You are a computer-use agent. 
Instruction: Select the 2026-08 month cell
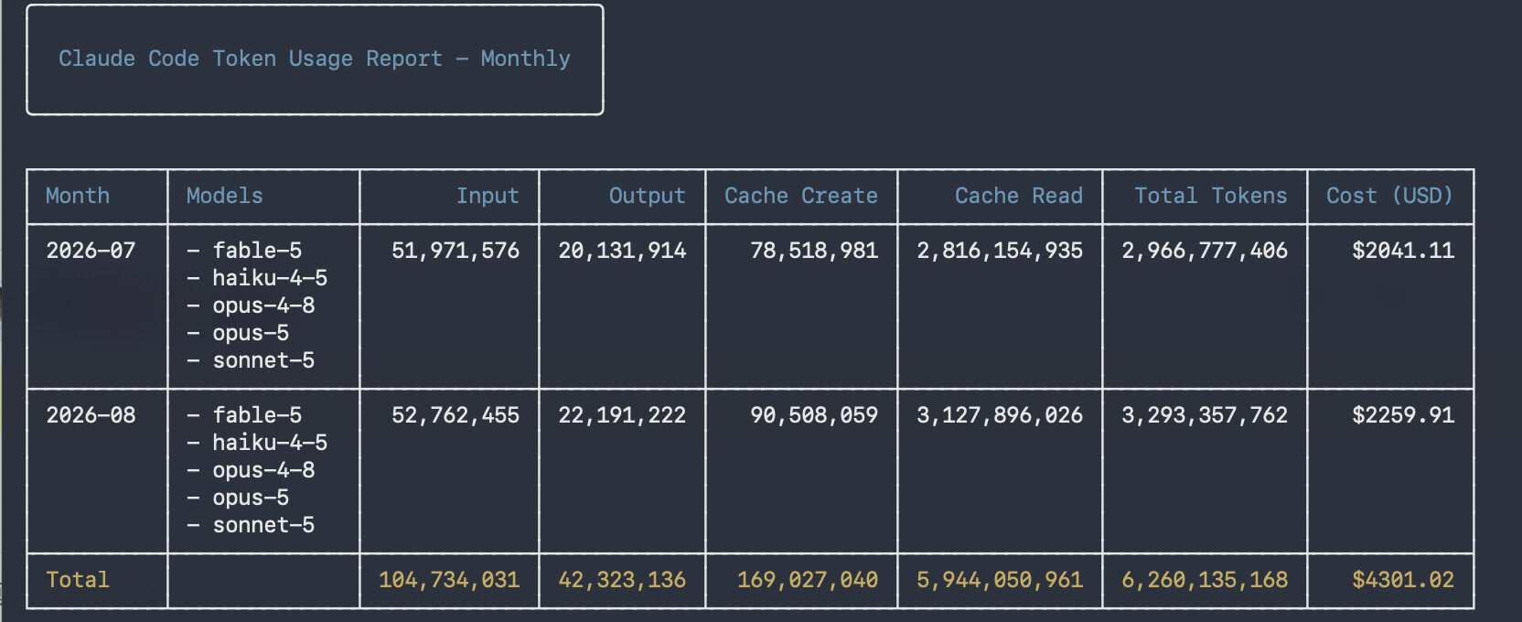(91, 415)
